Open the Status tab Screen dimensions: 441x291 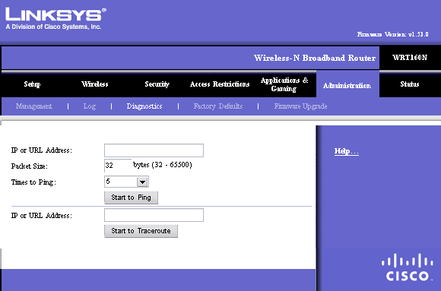(x=410, y=84)
